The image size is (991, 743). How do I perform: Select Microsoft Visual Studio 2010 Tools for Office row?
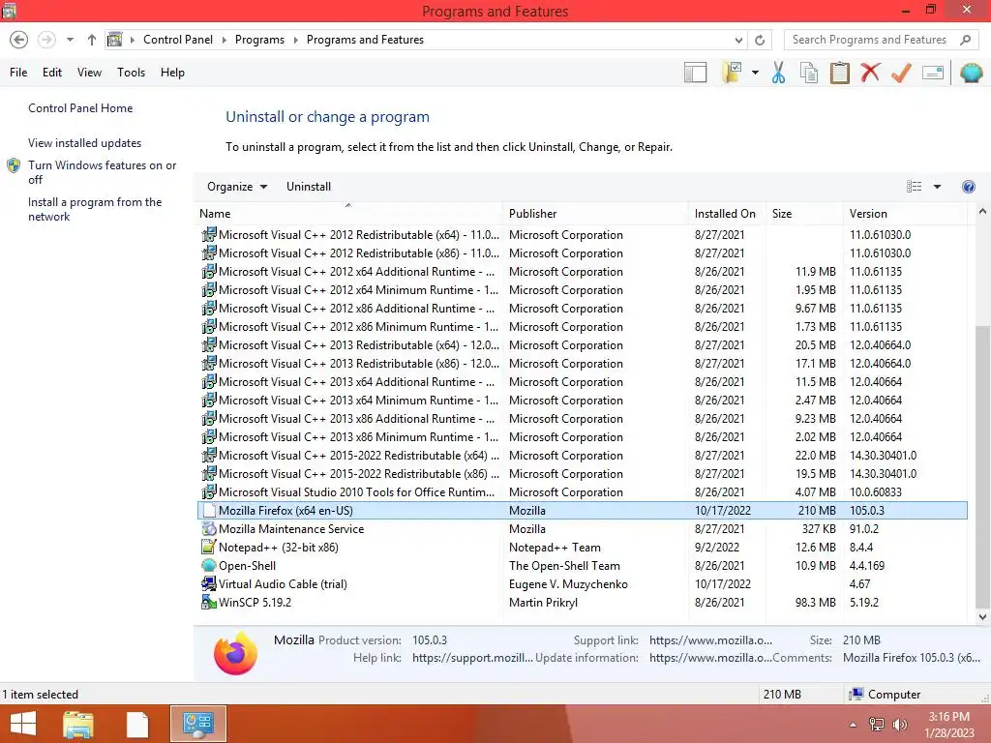coord(582,492)
